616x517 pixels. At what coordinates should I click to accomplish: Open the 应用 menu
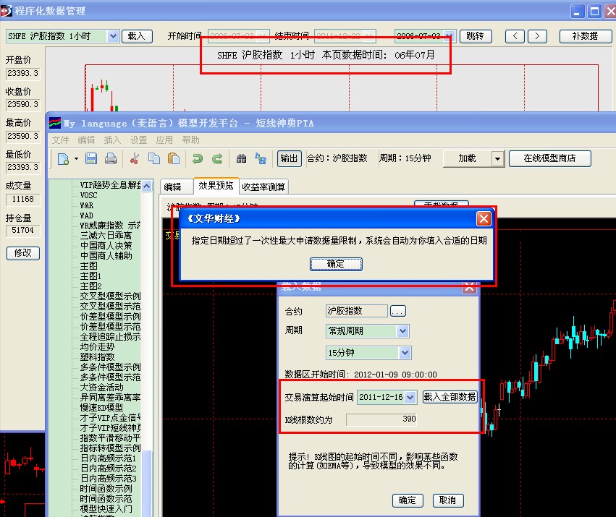(x=164, y=140)
